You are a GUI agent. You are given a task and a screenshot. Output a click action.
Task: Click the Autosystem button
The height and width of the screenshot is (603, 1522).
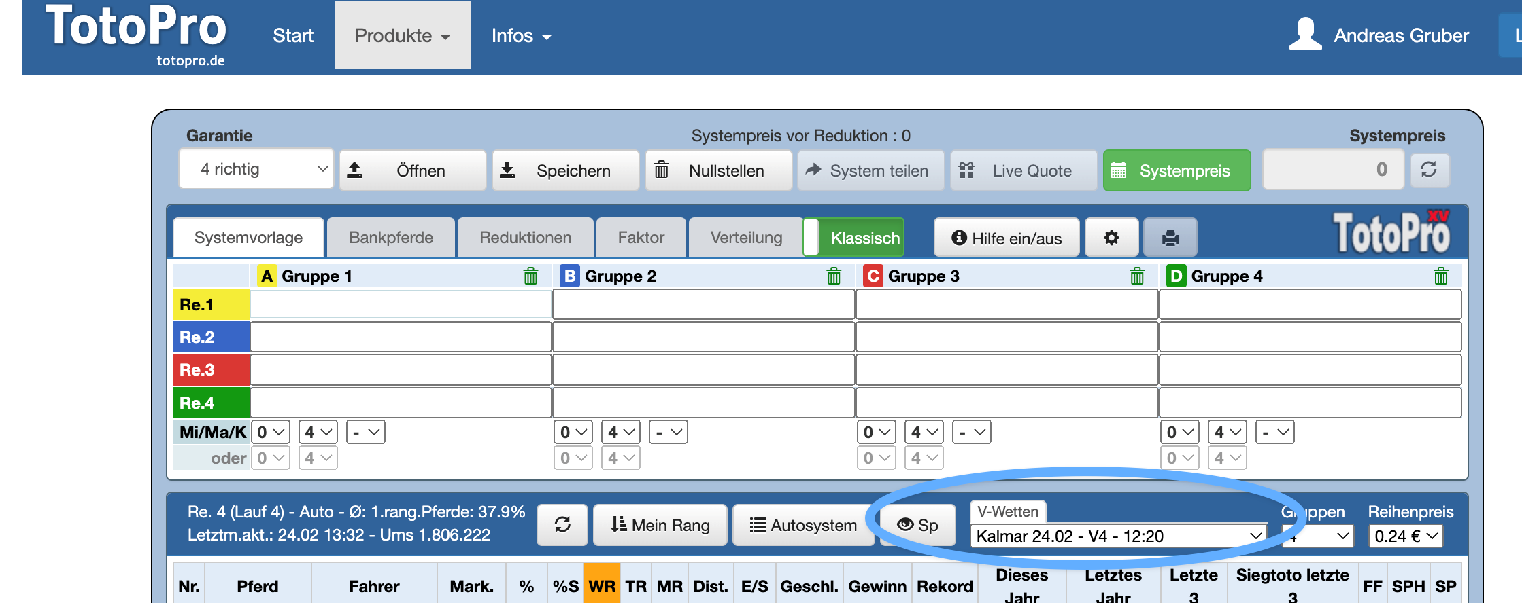(803, 525)
